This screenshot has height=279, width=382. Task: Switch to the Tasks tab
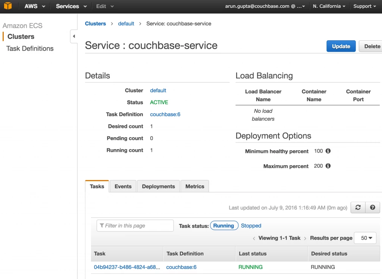point(97,186)
